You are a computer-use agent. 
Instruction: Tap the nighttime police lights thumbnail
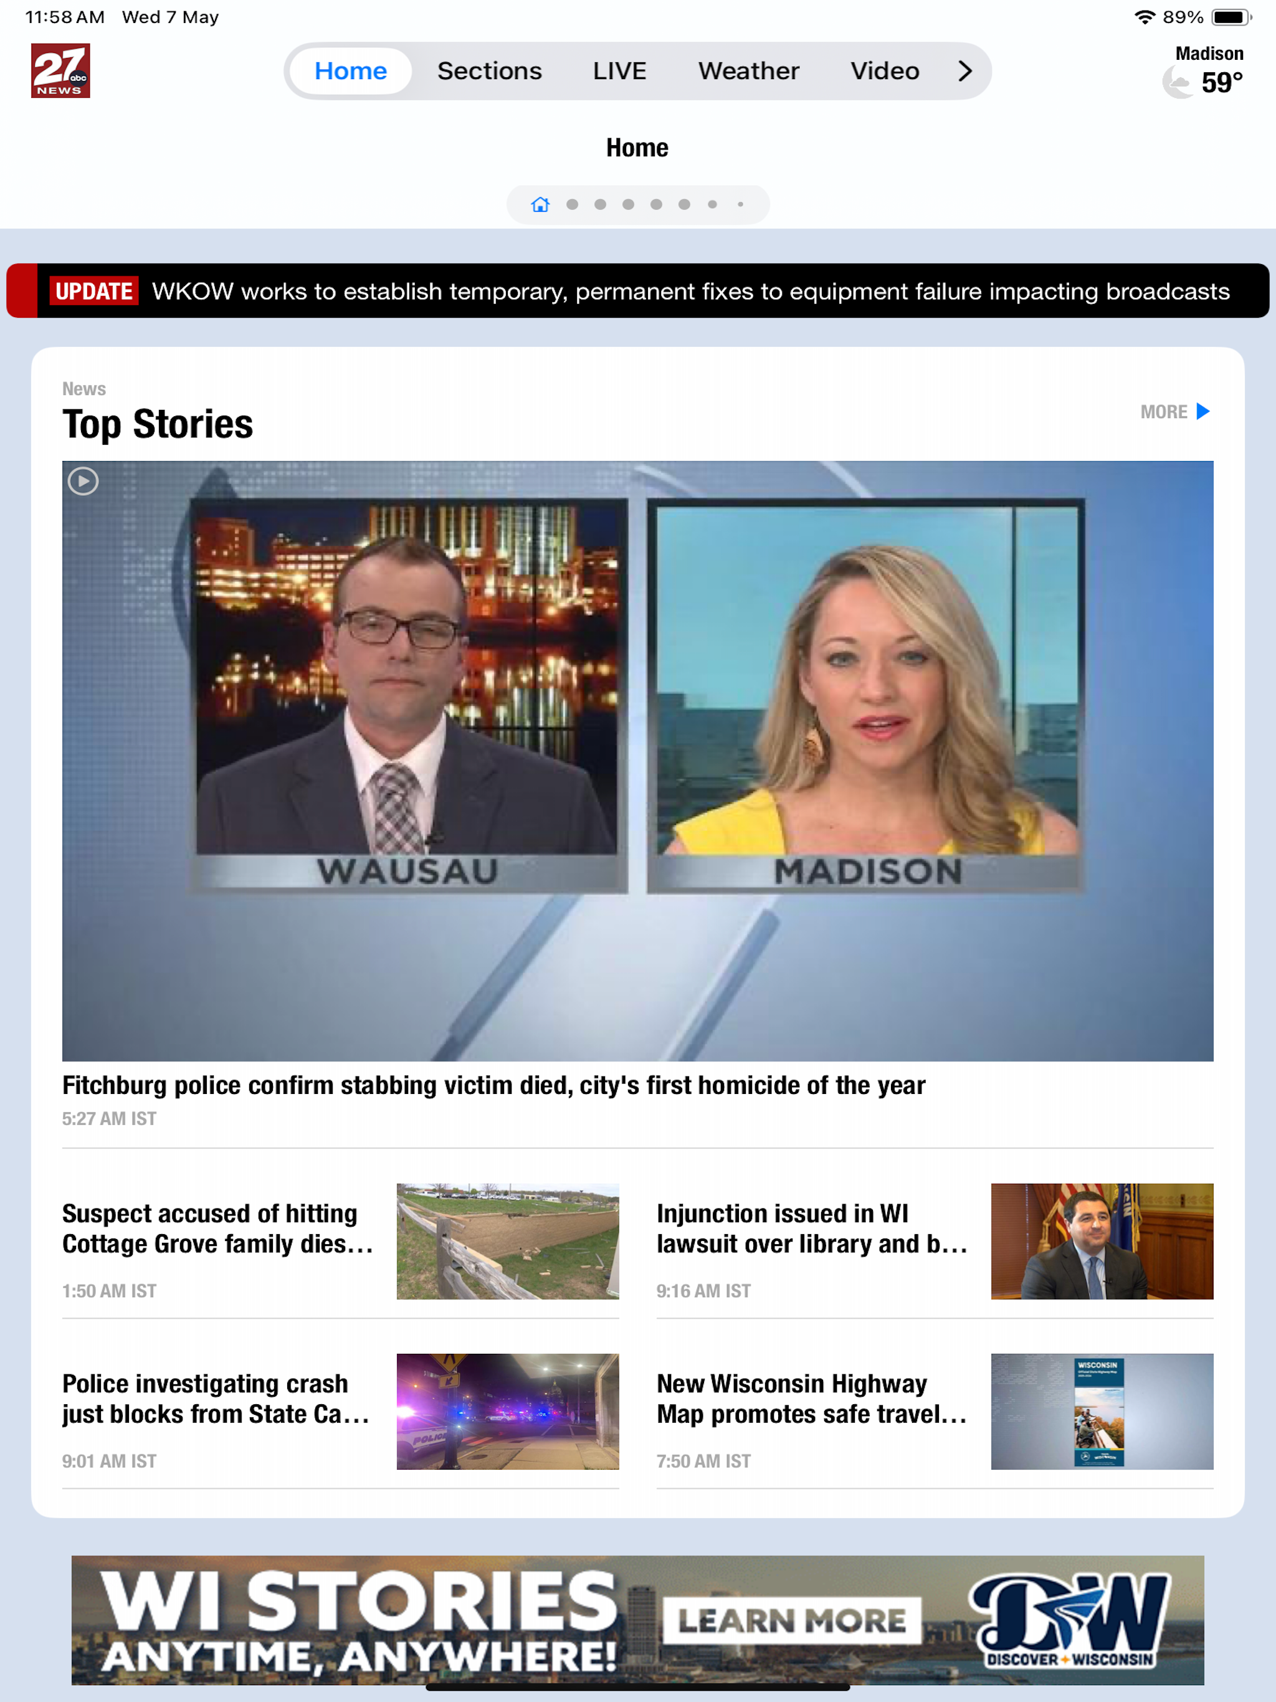click(508, 1411)
